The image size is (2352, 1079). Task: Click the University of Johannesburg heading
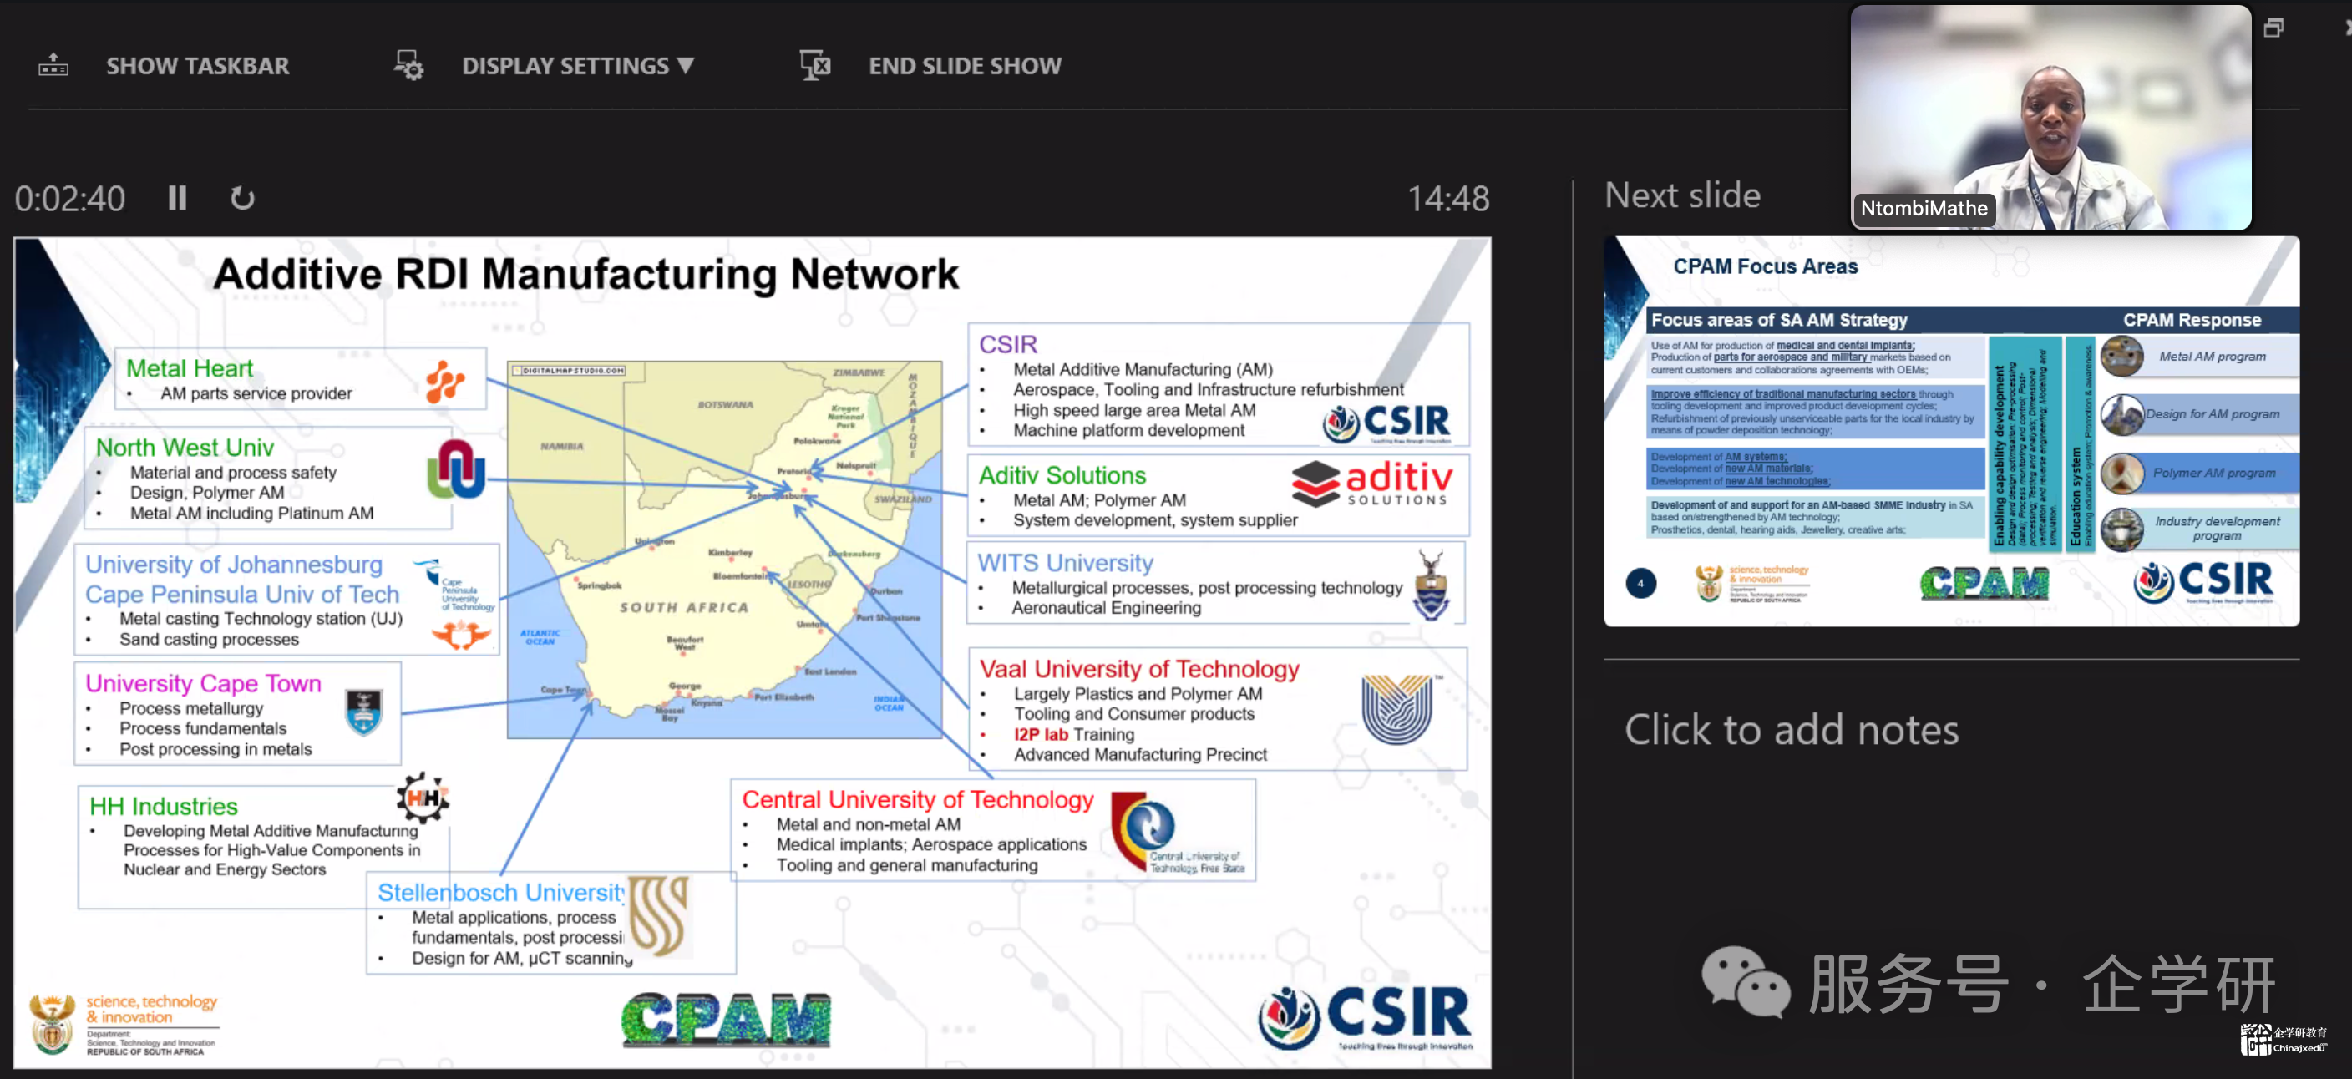click(x=234, y=565)
